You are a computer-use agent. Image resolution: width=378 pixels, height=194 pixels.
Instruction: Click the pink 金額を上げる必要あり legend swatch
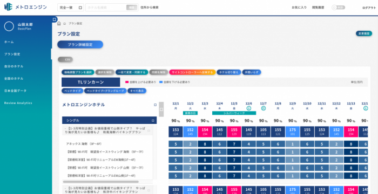pyautogui.click(x=126, y=82)
